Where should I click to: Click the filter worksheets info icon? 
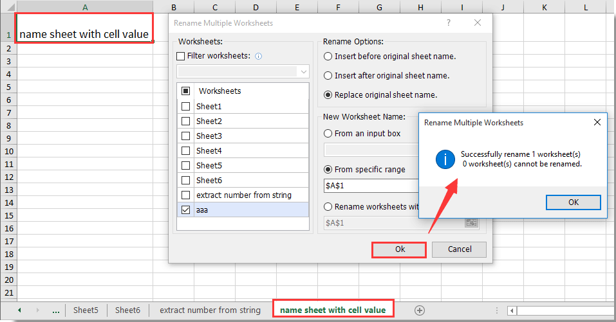point(259,57)
